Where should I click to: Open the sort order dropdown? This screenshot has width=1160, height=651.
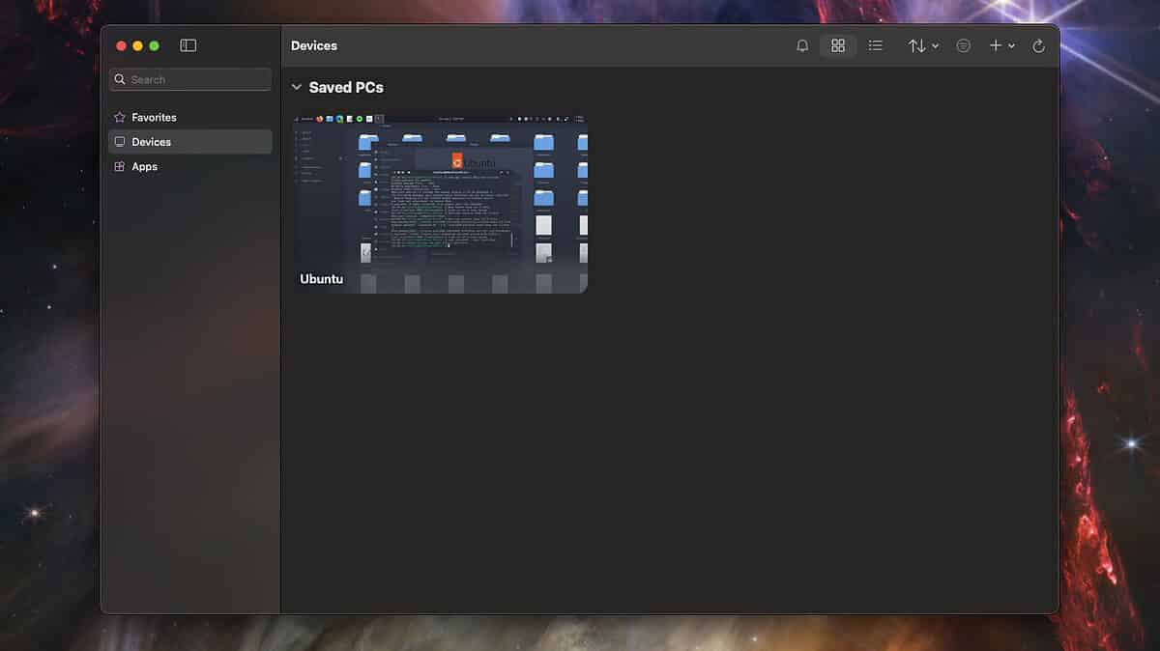921,45
